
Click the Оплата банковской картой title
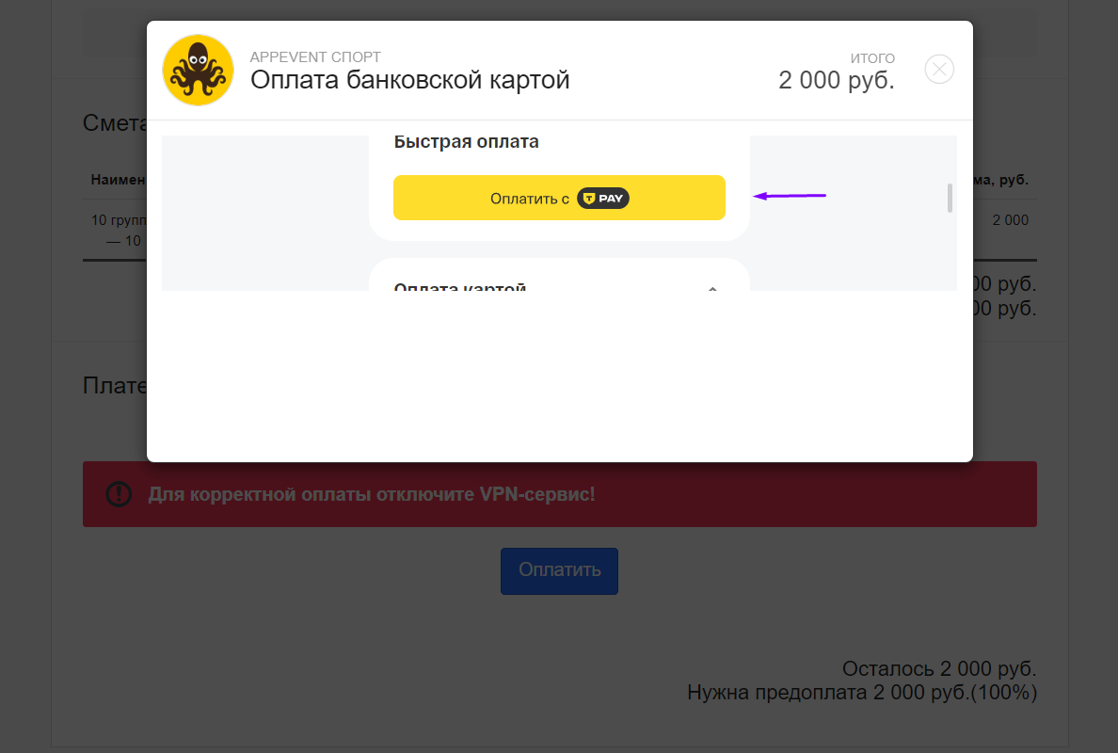tap(410, 80)
